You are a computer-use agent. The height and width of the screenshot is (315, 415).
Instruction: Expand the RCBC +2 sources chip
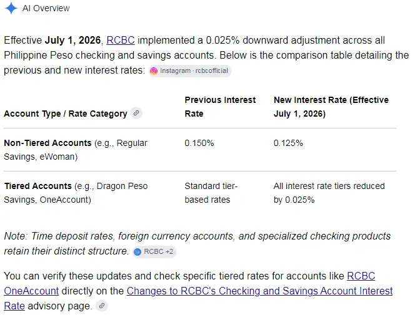click(x=154, y=251)
